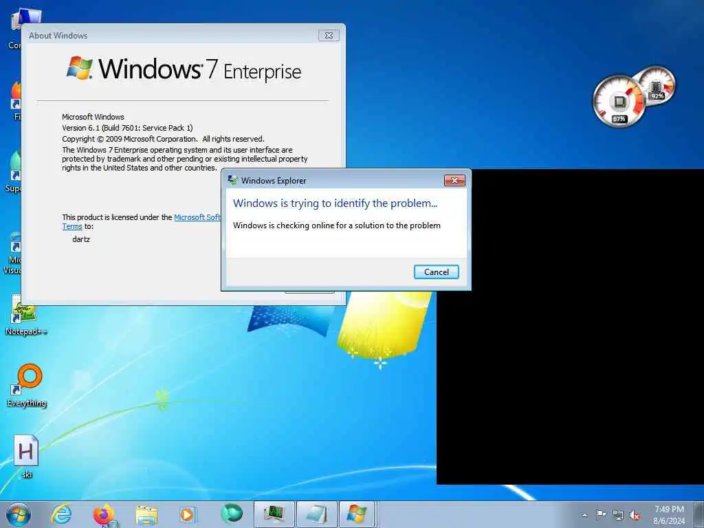The width and height of the screenshot is (704, 528).
Task: Open Action Center flag tray icon
Action: (x=601, y=514)
